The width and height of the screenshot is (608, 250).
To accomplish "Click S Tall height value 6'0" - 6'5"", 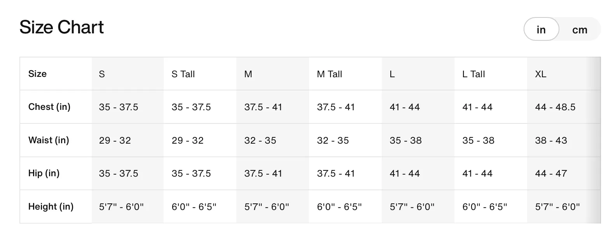I will coord(194,207).
